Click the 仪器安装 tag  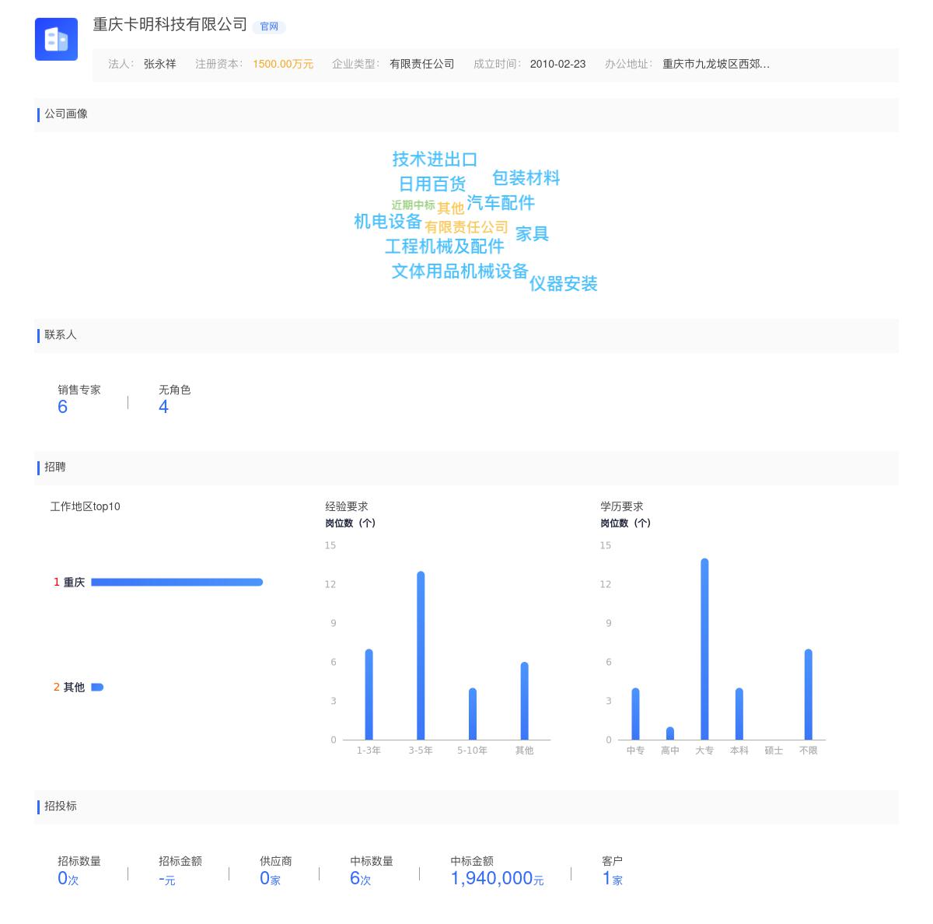tap(564, 284)
